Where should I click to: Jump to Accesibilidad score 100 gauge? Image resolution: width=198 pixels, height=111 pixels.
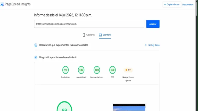81,70
